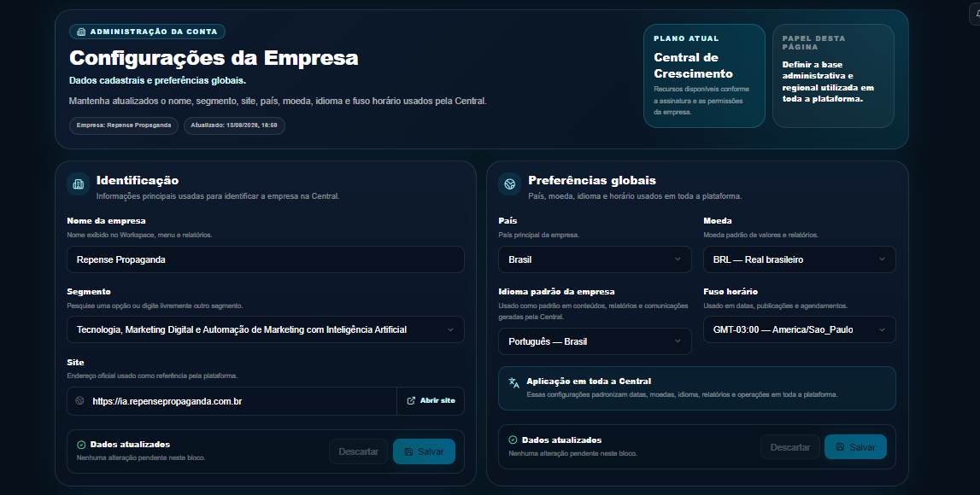The height and width of the screenshot is (495, 980).
Task: Click the Nome da empresa input field
Action: [266, 259]
